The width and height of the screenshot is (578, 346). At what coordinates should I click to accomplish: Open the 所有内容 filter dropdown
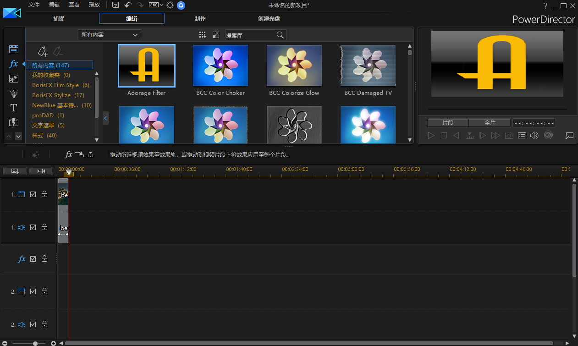click(x=110, y=35)
